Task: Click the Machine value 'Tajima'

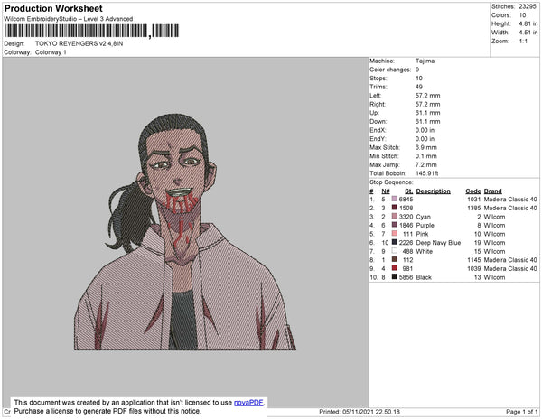Action: click(x=425, y=61)
